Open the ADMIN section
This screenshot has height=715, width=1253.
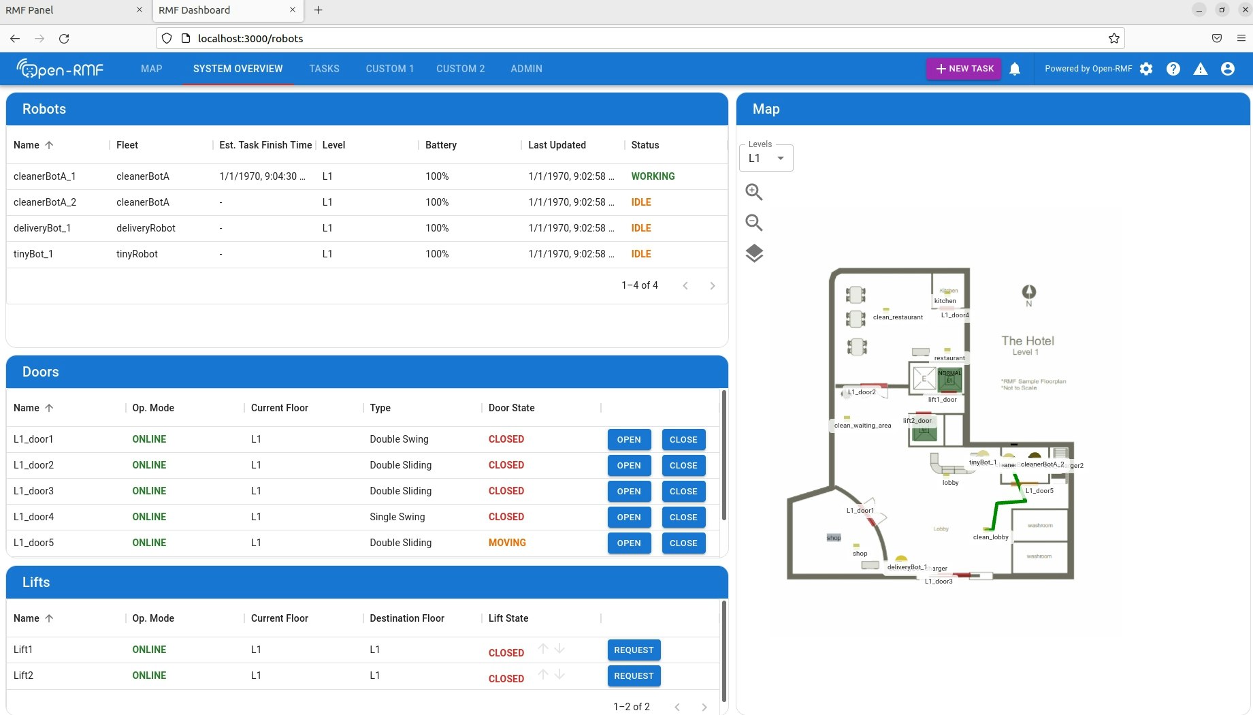[x=526, y=68]
